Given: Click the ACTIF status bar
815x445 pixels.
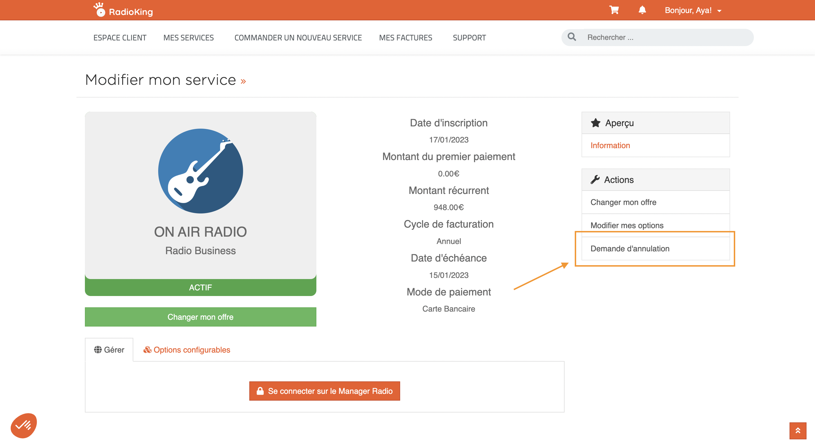Looking at the screenshot, I should pos(201,287).
